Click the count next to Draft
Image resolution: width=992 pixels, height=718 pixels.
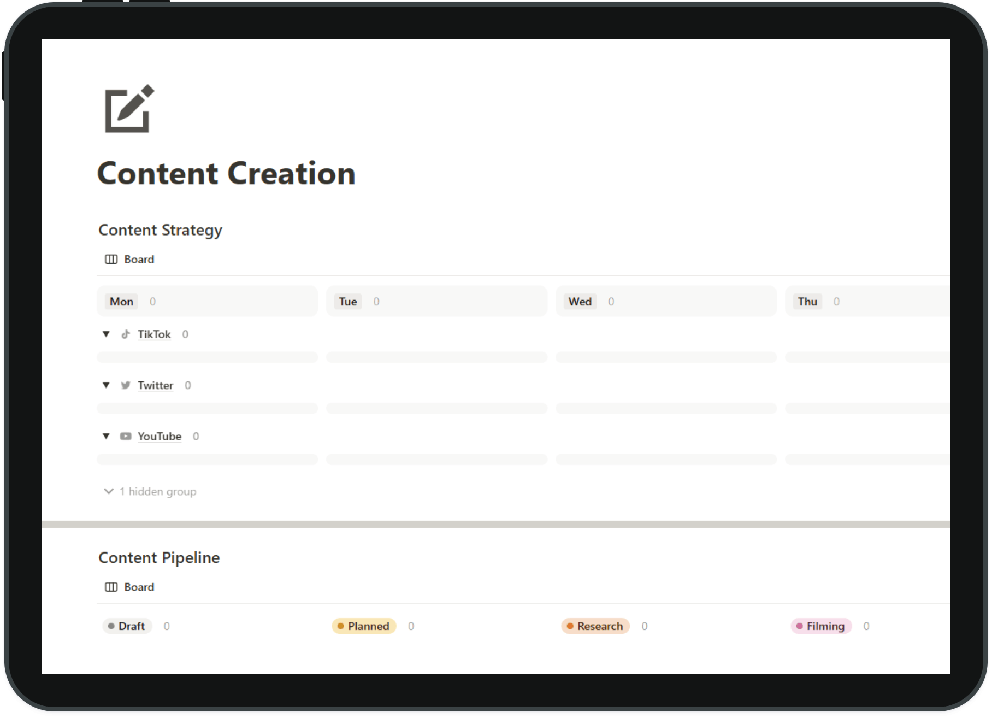[x=167, y=626]
